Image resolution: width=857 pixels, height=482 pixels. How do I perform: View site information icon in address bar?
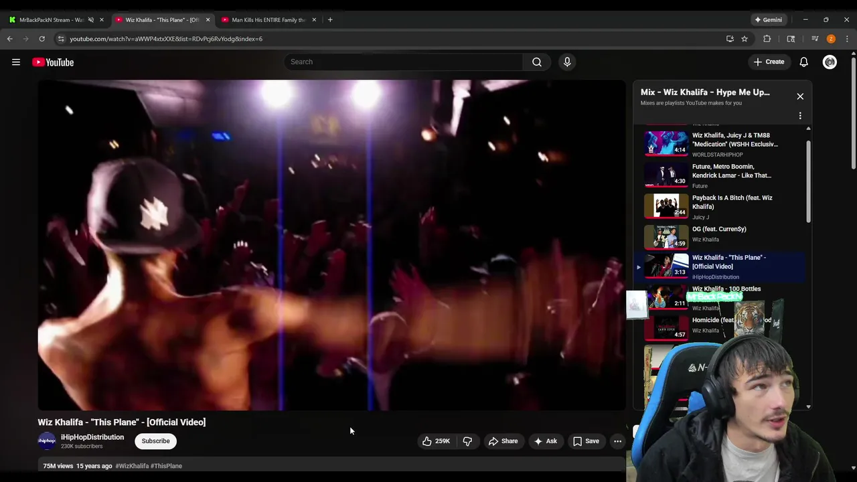pyautogui.click(x=61, y=39)
